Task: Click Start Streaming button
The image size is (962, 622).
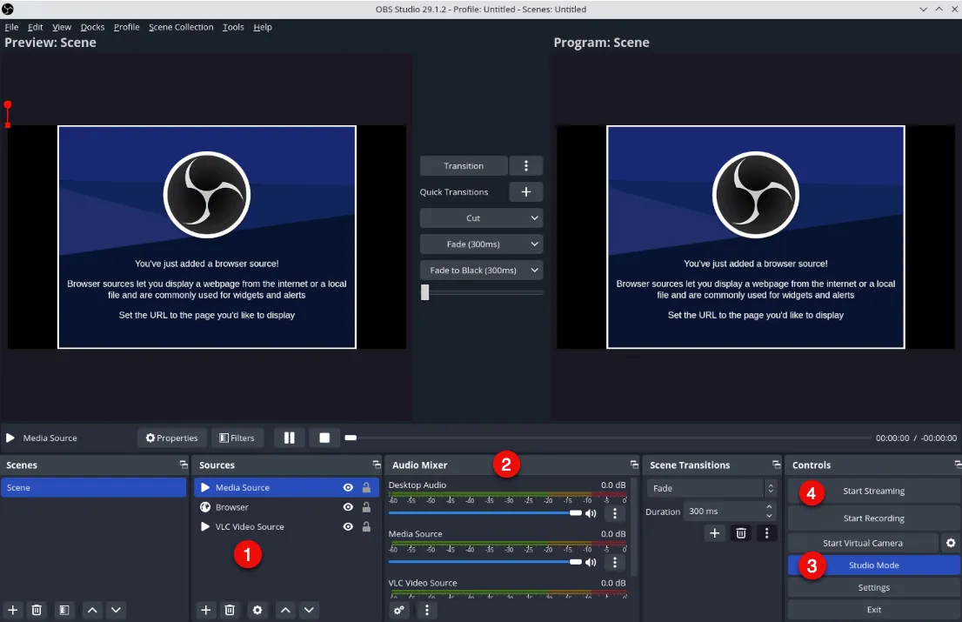Action: pyautogui.click(x=873, y=491)
